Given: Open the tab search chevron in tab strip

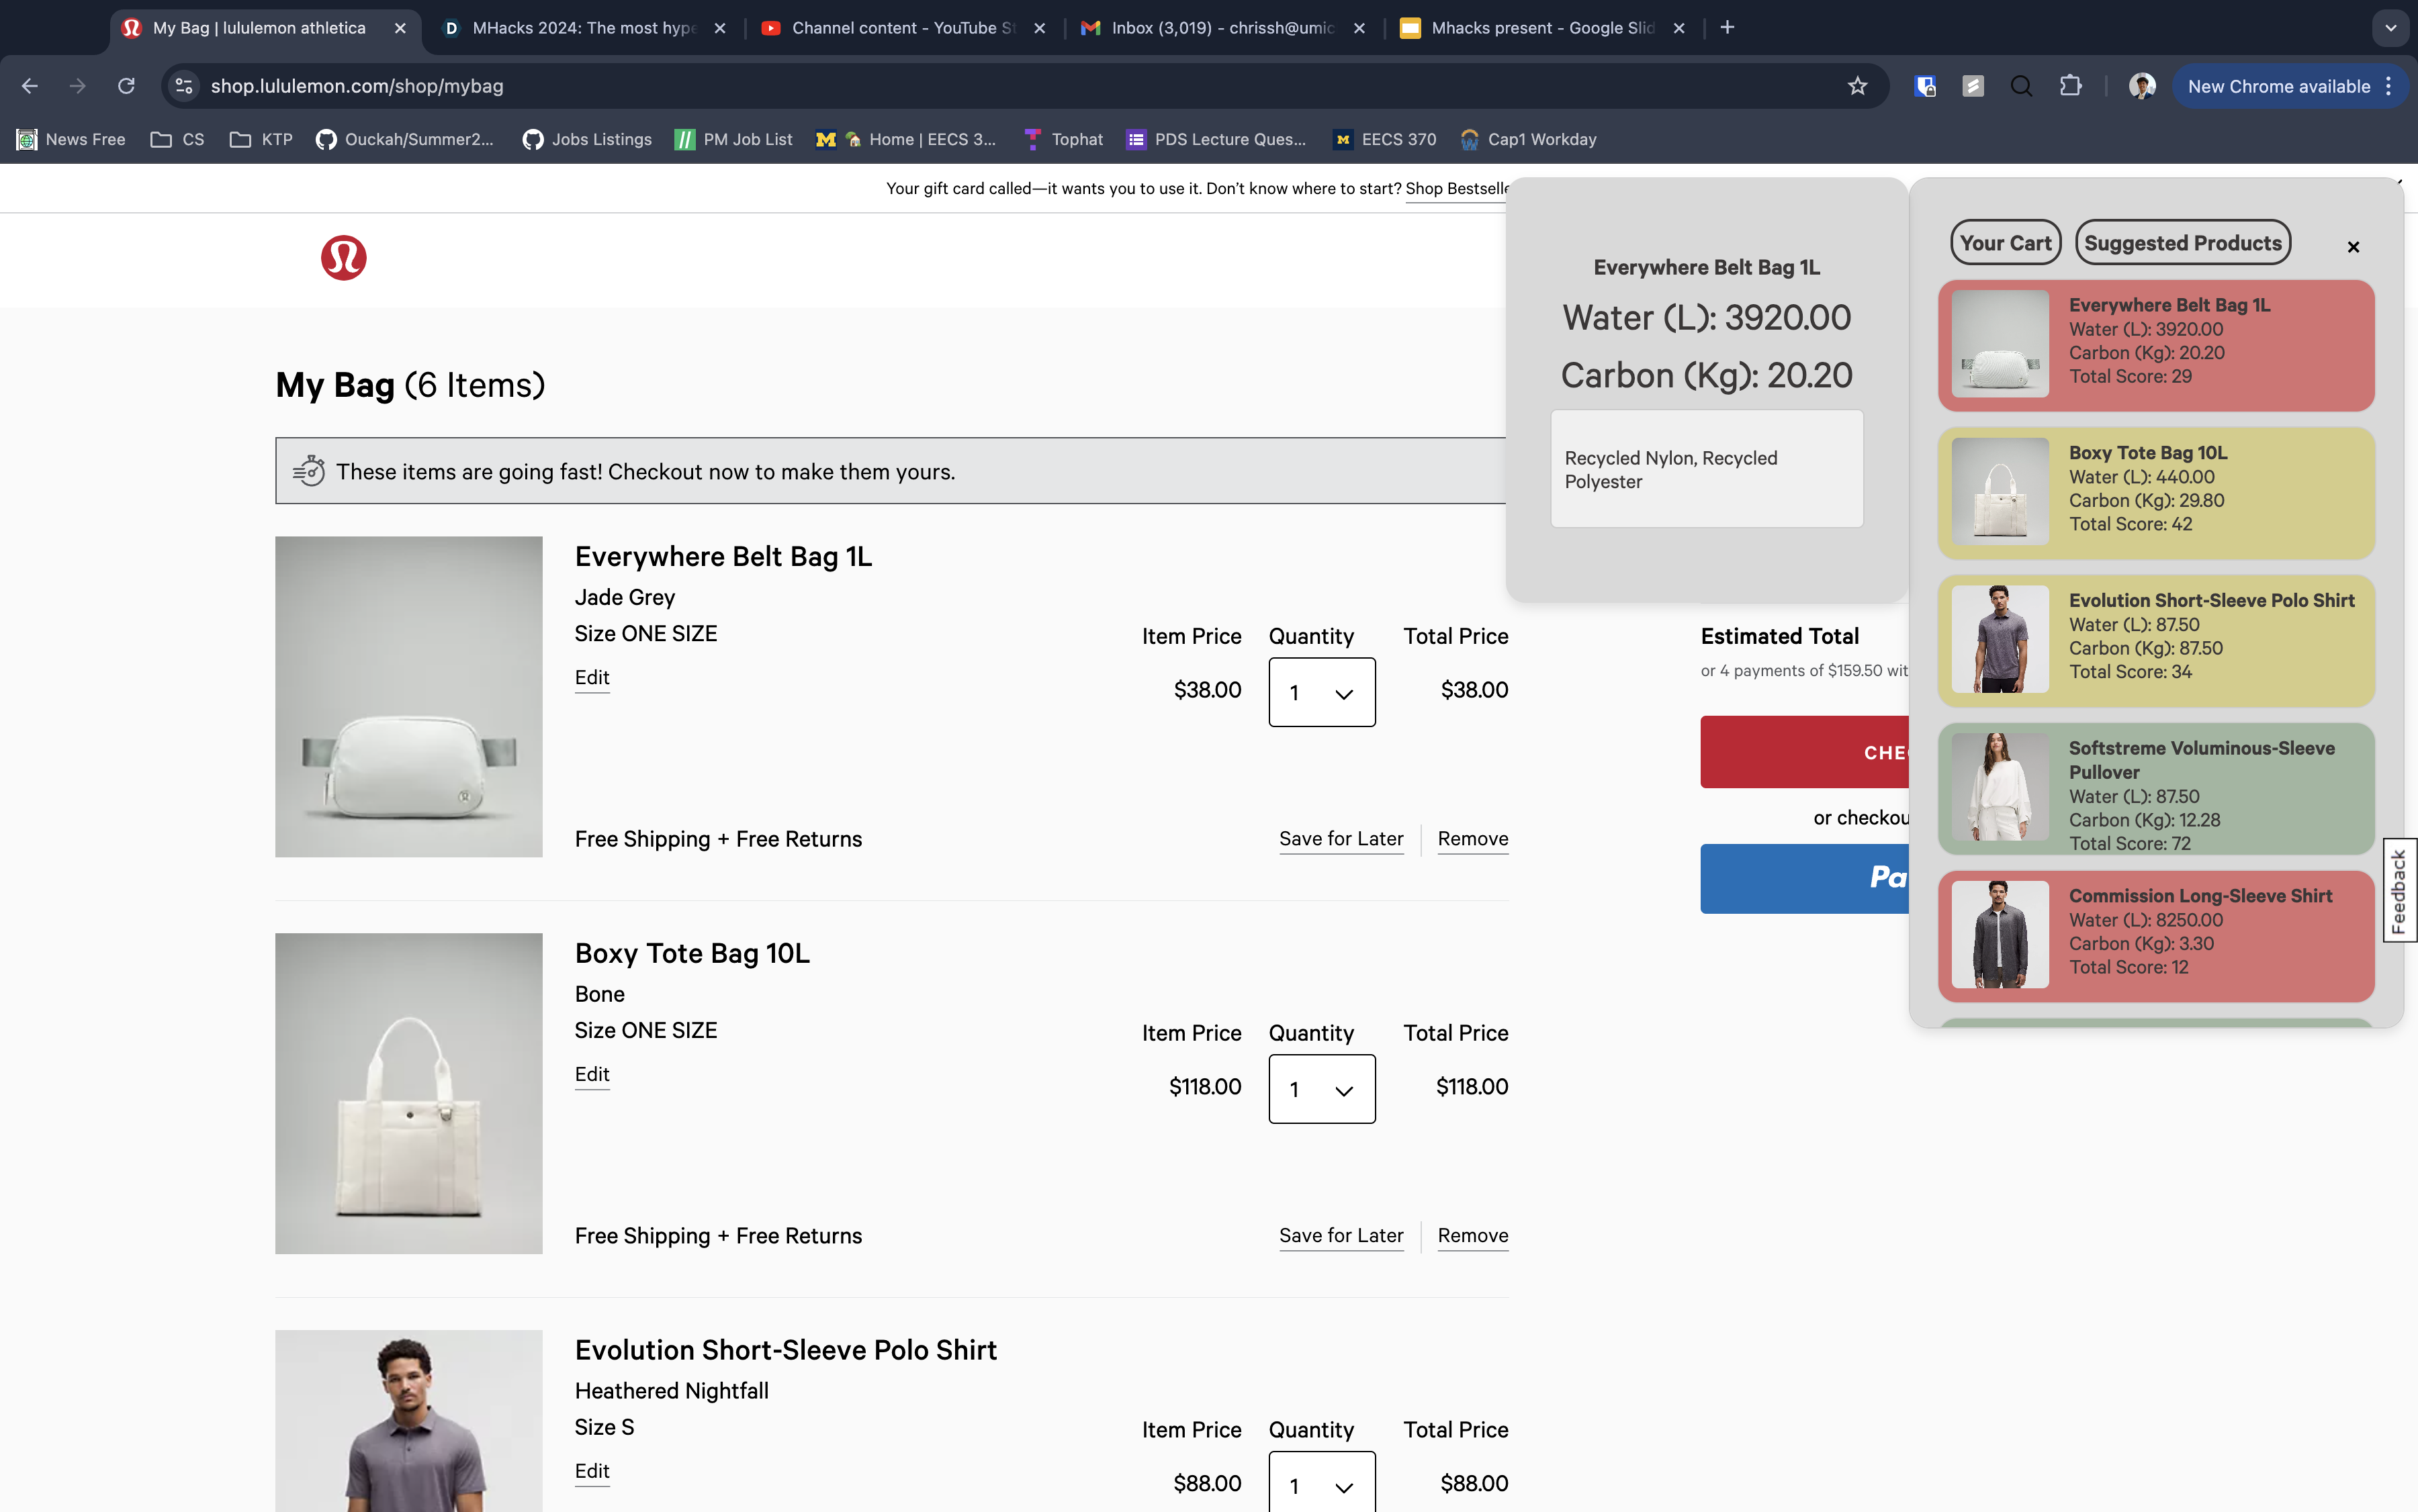Looking at the screenshot, I should (x=2391, y=28).
